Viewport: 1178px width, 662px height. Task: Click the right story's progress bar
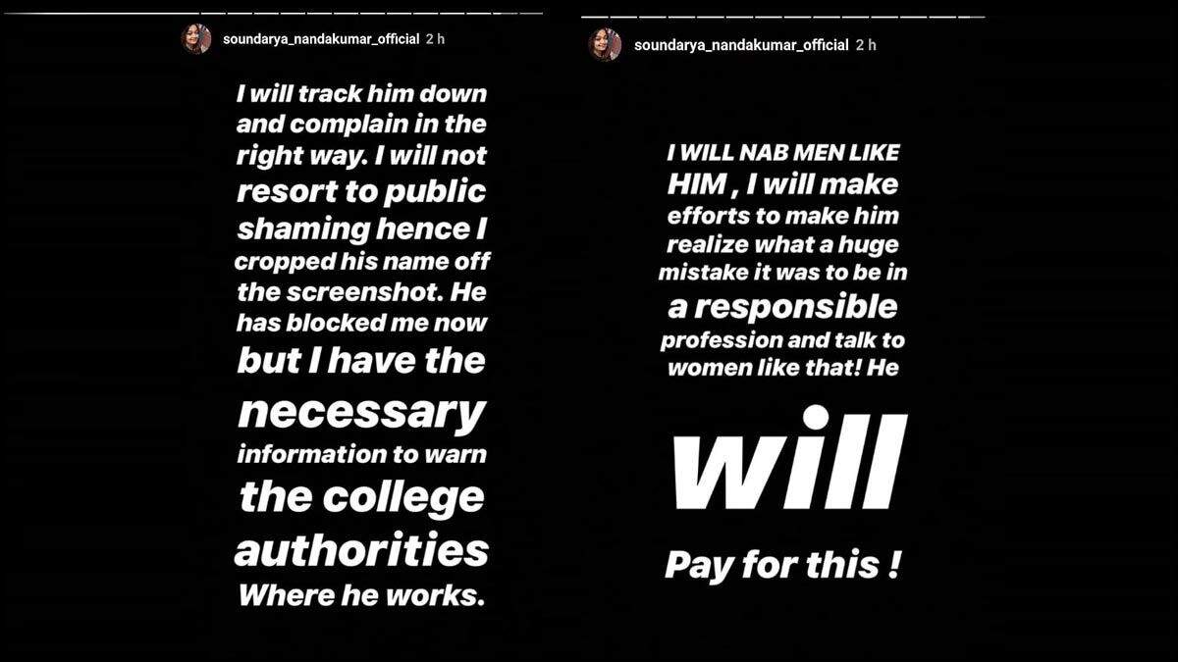pos(782,17)
